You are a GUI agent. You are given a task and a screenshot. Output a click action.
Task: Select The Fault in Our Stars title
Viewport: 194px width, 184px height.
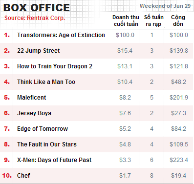click(47, 144)
